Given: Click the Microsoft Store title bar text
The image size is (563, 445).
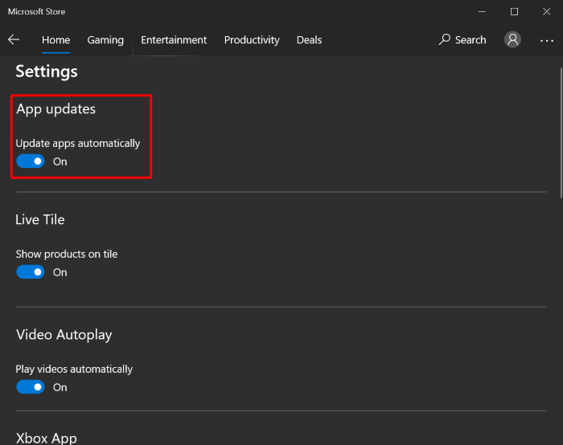Looking at the screenshot, I should click(37, 12).
